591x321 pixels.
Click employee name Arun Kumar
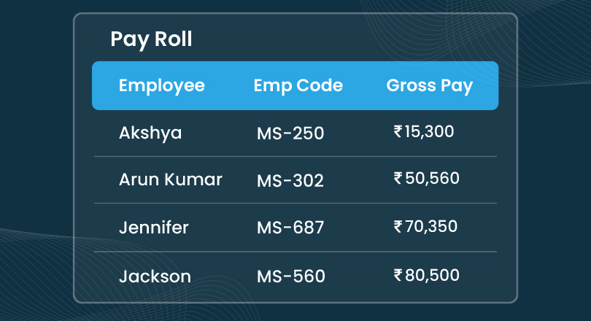[x=170, y=179]
